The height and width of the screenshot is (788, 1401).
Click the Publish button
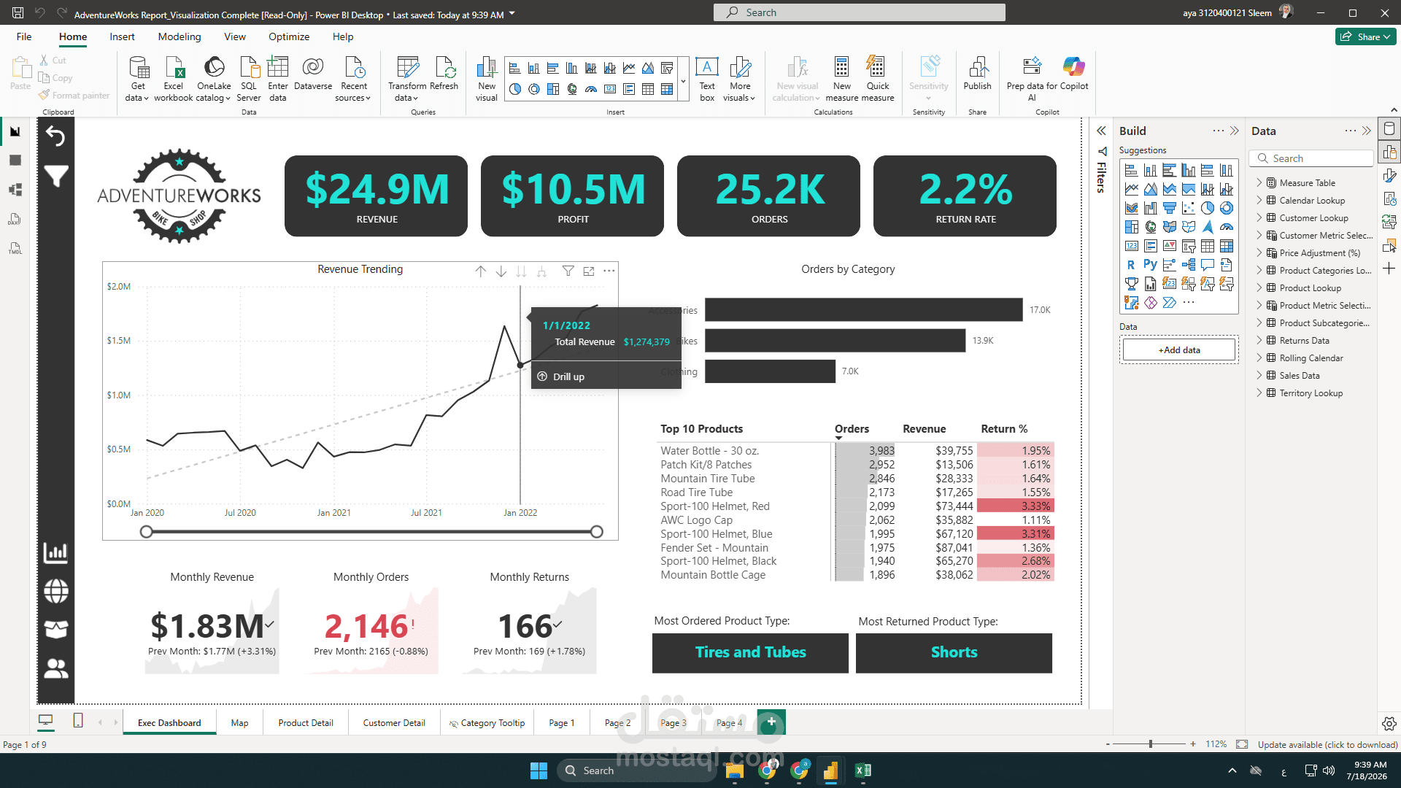(977, 74)
